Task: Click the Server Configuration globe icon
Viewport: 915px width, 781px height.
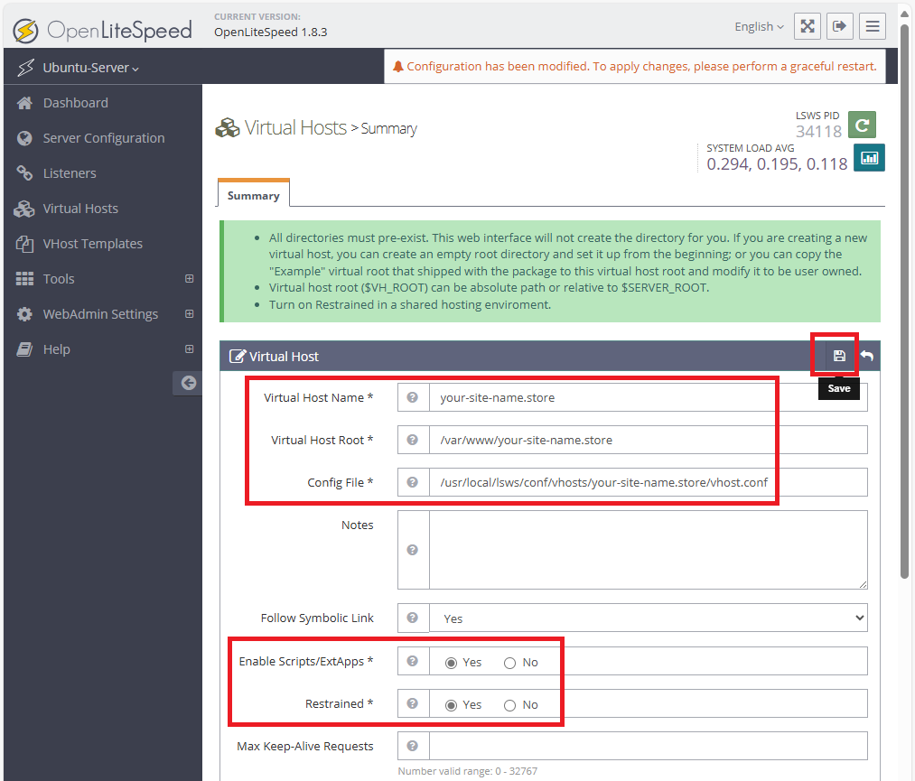Action: point(24,138)
